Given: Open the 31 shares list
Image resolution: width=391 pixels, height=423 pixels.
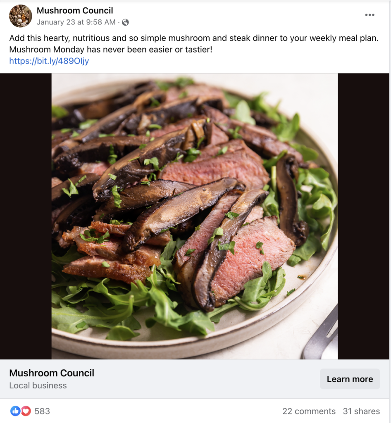Looking at the screenshot, I should [361, 411].
